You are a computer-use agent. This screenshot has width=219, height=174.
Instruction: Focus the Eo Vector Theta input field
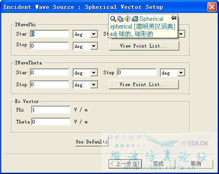tap(51, 122)
